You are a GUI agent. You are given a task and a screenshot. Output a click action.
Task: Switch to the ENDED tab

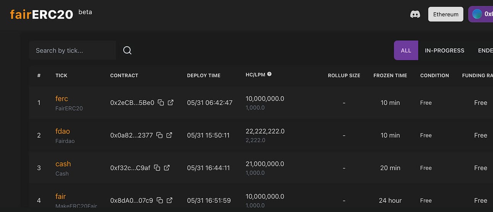[x=485, y=50]
